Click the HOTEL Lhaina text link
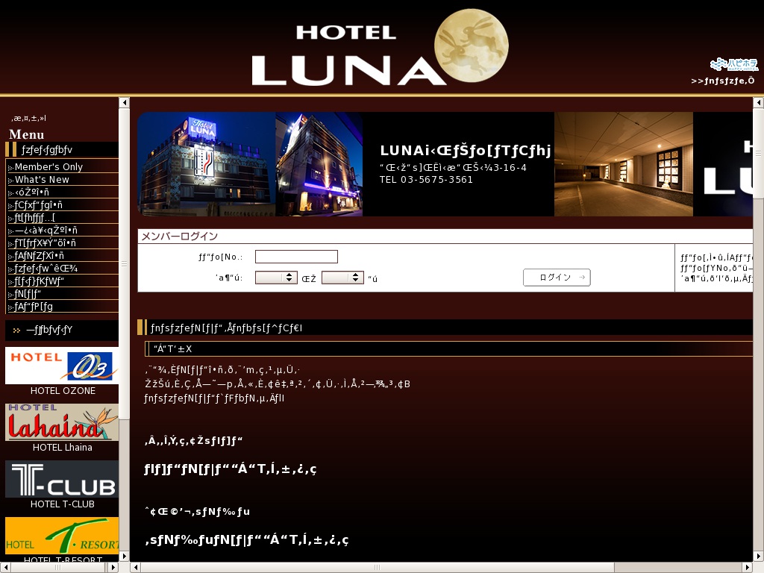Screen dimensions: 764x573 click(x=63, y=448)
